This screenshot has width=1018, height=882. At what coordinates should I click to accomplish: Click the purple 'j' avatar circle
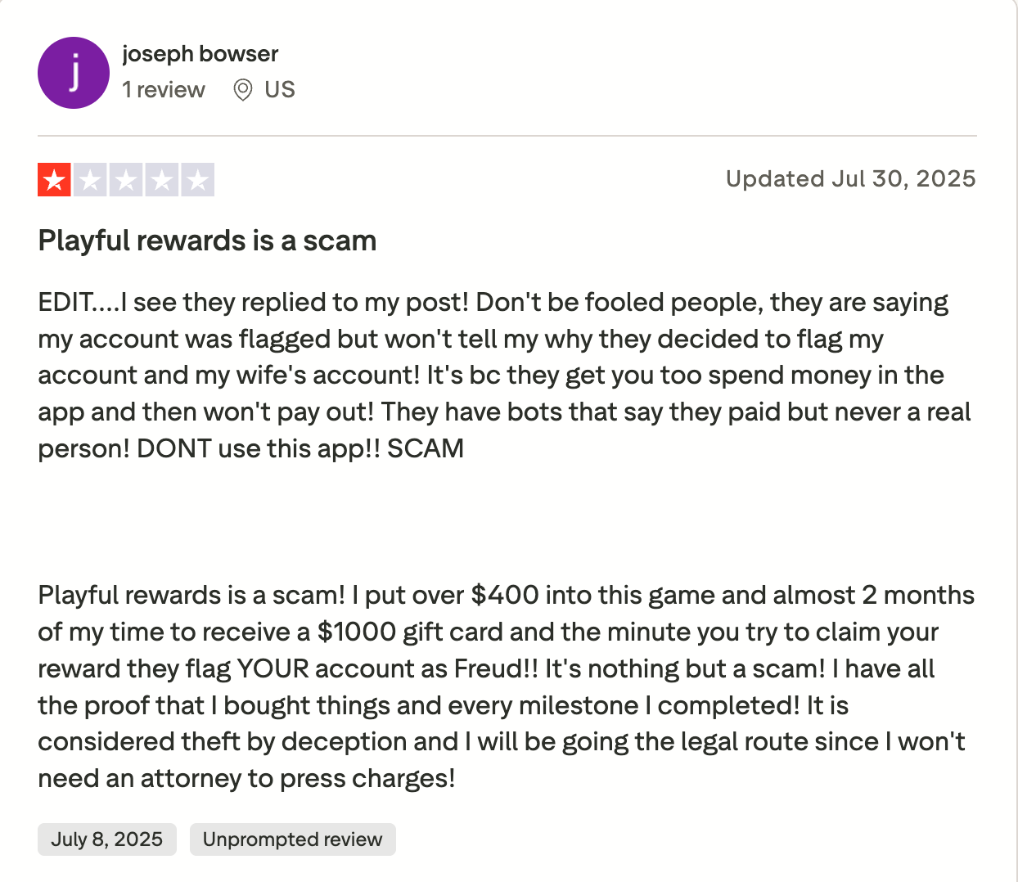pyautogui.click(x=74, y=73)
